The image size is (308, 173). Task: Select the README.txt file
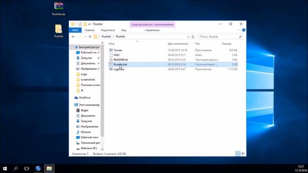pos(173,60)
